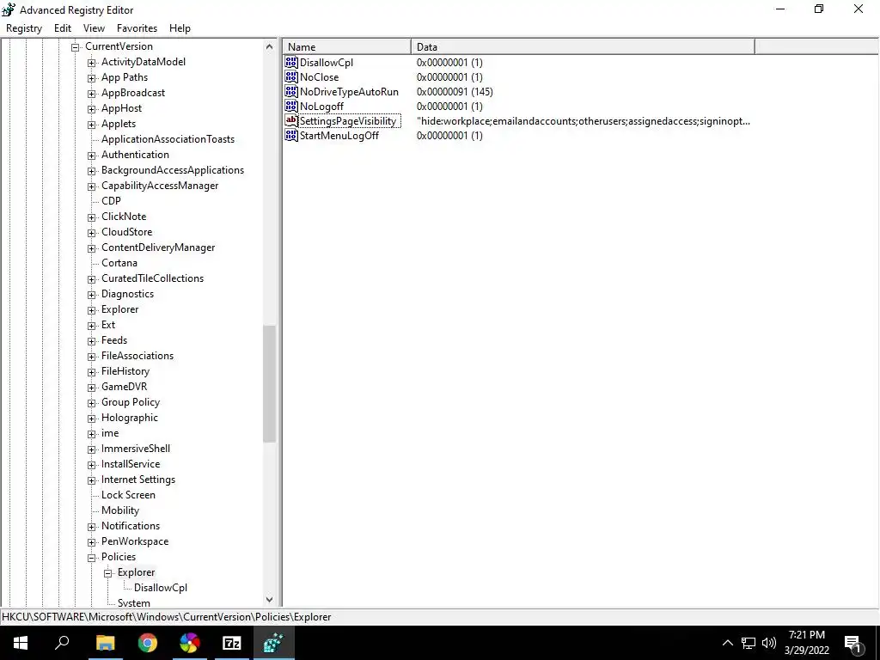
Task: Sort values by the Data column header
Action: [584, 47]
